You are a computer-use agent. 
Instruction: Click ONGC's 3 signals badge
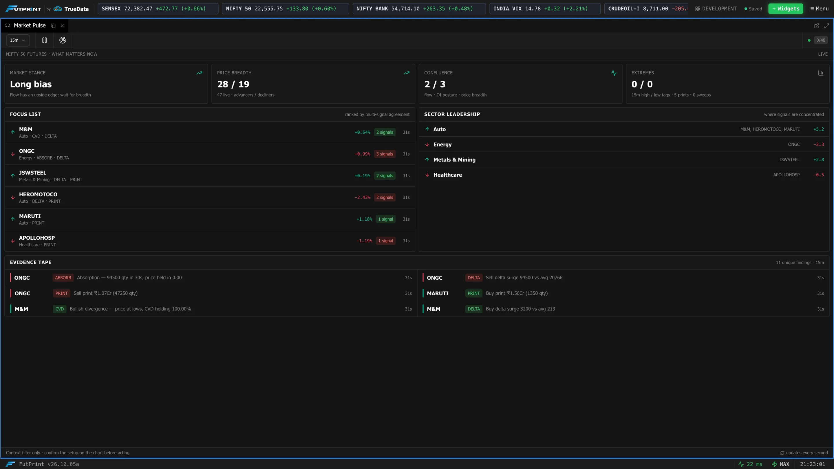pos(384,154)
